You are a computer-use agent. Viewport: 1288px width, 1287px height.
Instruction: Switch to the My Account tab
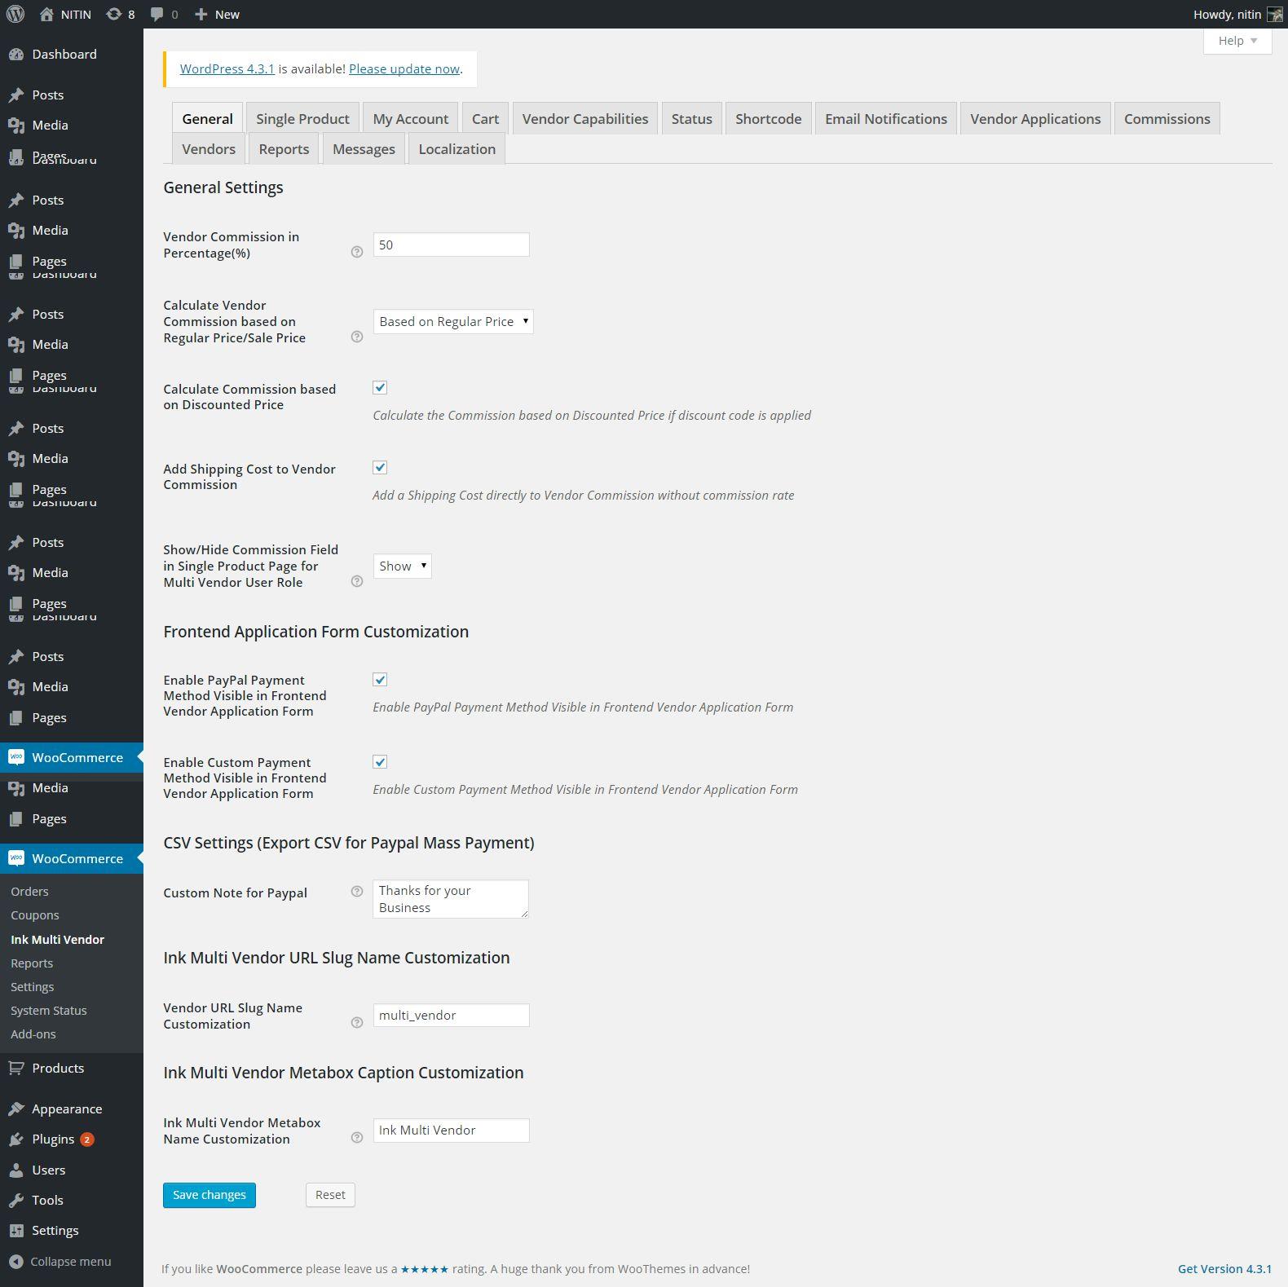pos(411,119)
